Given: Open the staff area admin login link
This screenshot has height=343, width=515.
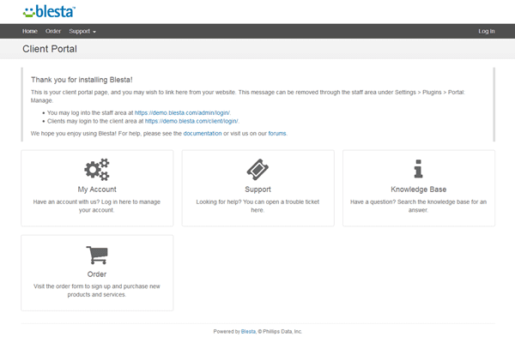Looking at the screenshot, I should pos(182,112).
